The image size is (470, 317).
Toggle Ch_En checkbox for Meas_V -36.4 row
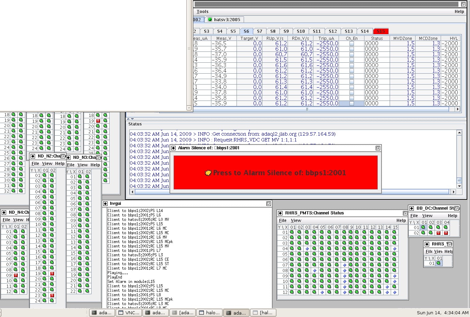point(352,71)
